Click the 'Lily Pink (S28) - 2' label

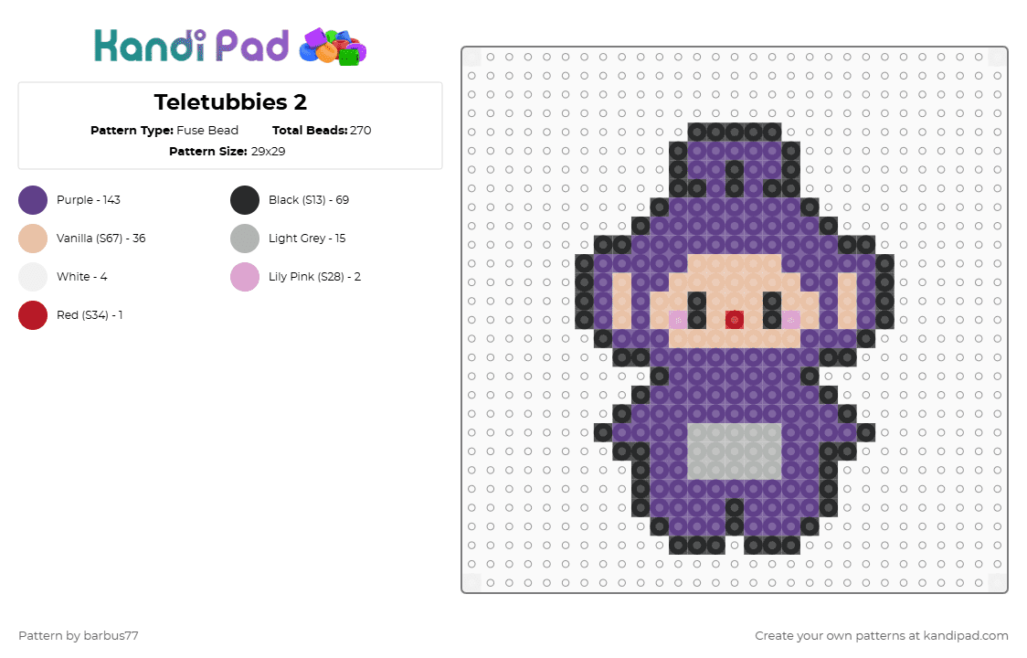coord(314,277)
